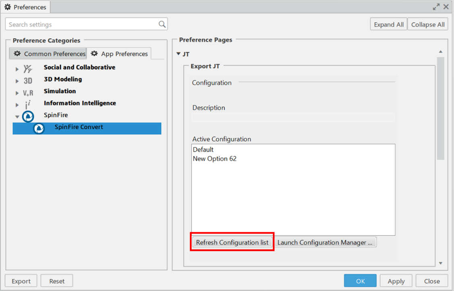The image size is (454, 291).
Task: Click Refresh Configuration list button
Action: (232, 242)
